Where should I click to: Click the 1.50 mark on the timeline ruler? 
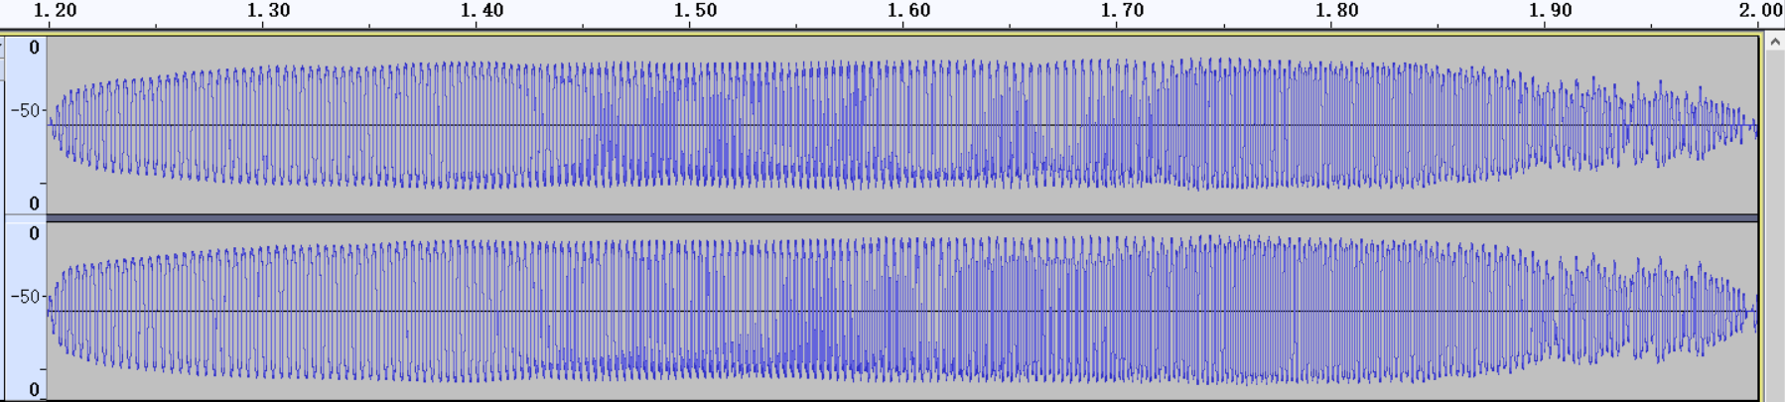click(x=695, y=10)
